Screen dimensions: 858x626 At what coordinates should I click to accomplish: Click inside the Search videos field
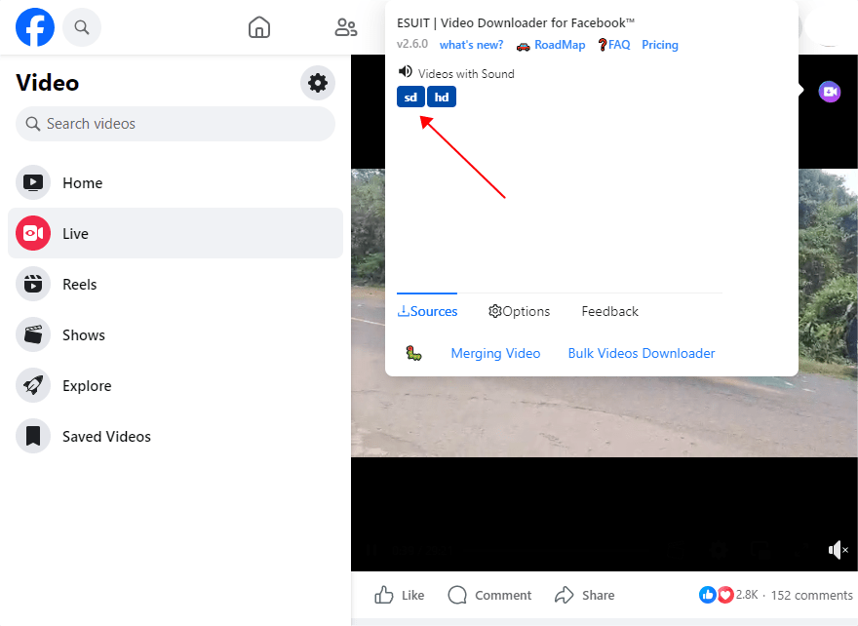pyautogui.click(x=175, y=124)
